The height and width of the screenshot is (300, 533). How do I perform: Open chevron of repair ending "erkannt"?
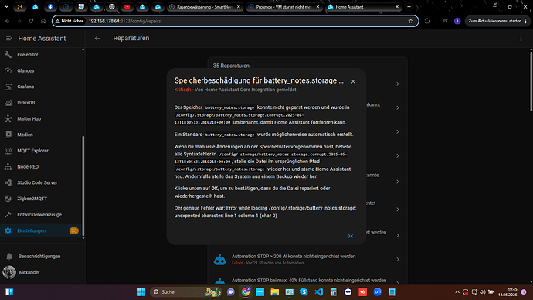point(397,107)
